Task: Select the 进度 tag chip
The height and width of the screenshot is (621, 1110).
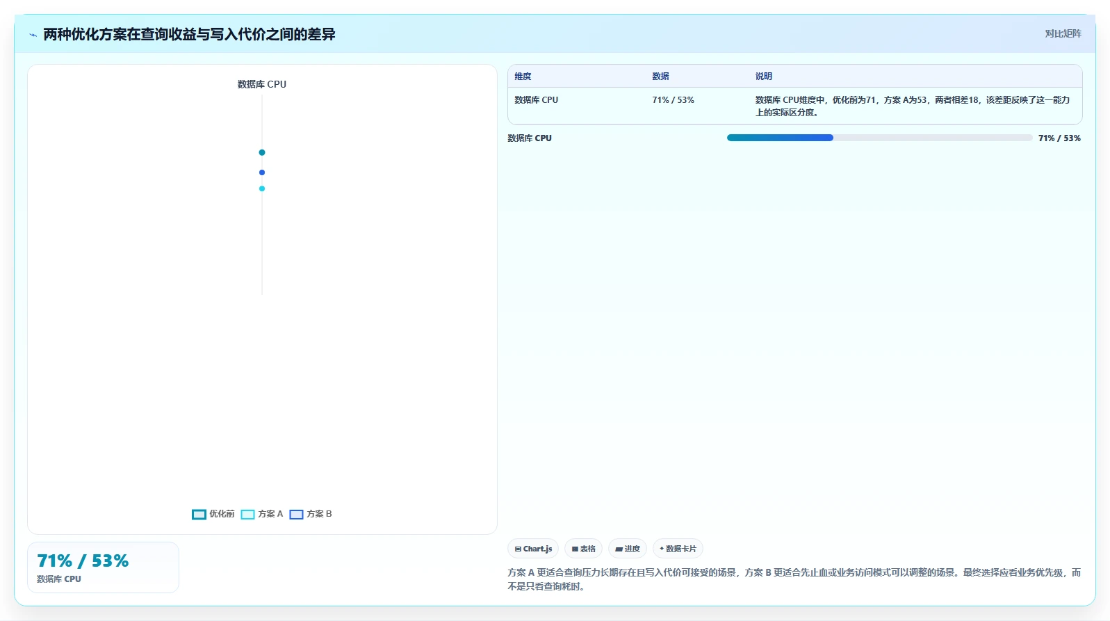Action: (628, 549)
